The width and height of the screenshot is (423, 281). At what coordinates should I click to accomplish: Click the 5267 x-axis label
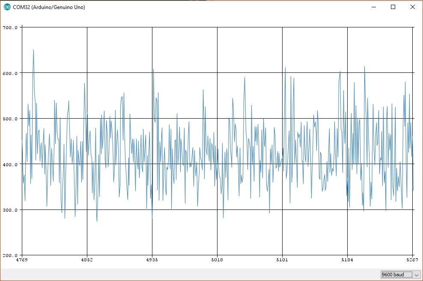[412, 260]
